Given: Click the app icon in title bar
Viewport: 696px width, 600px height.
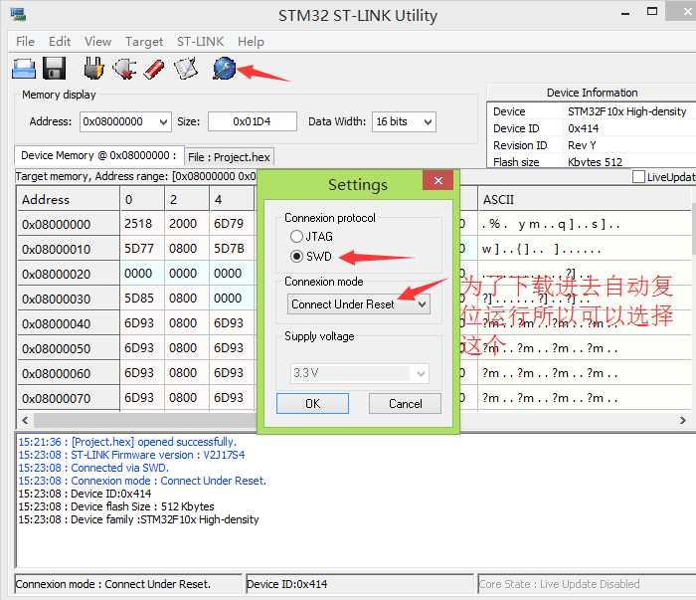Looking at the screenshot, I should pyautogui.click(x=18, y=15).
